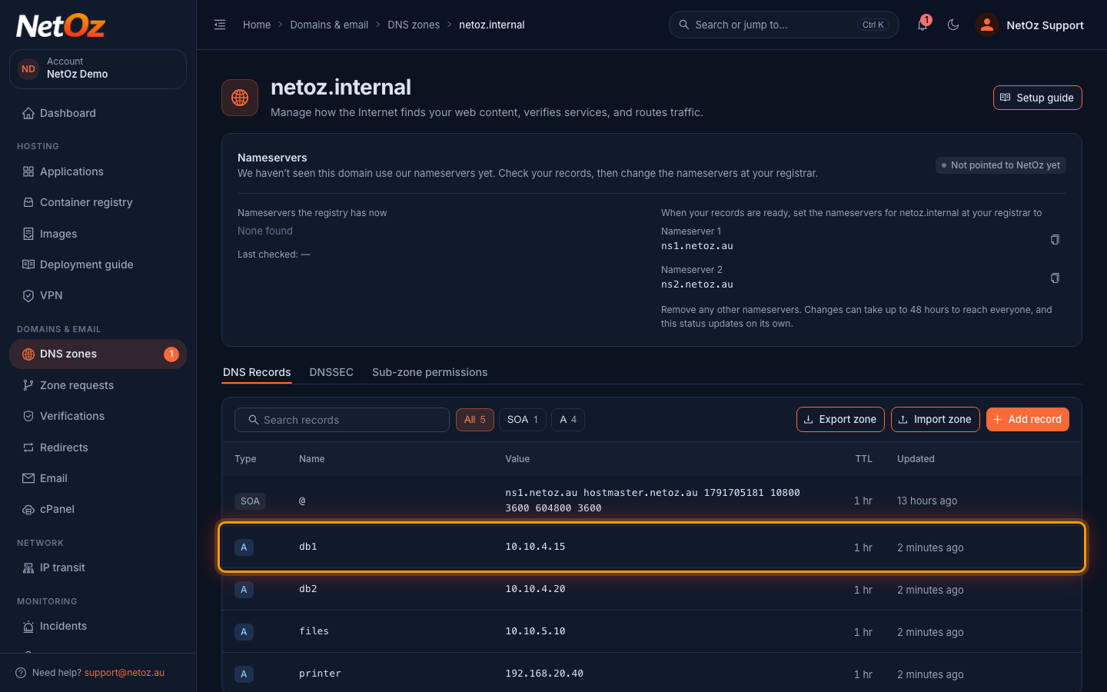Open Zone requests
Image resolution: width=1107 pixels, height=692 pixels.
[x=98, y=385]
